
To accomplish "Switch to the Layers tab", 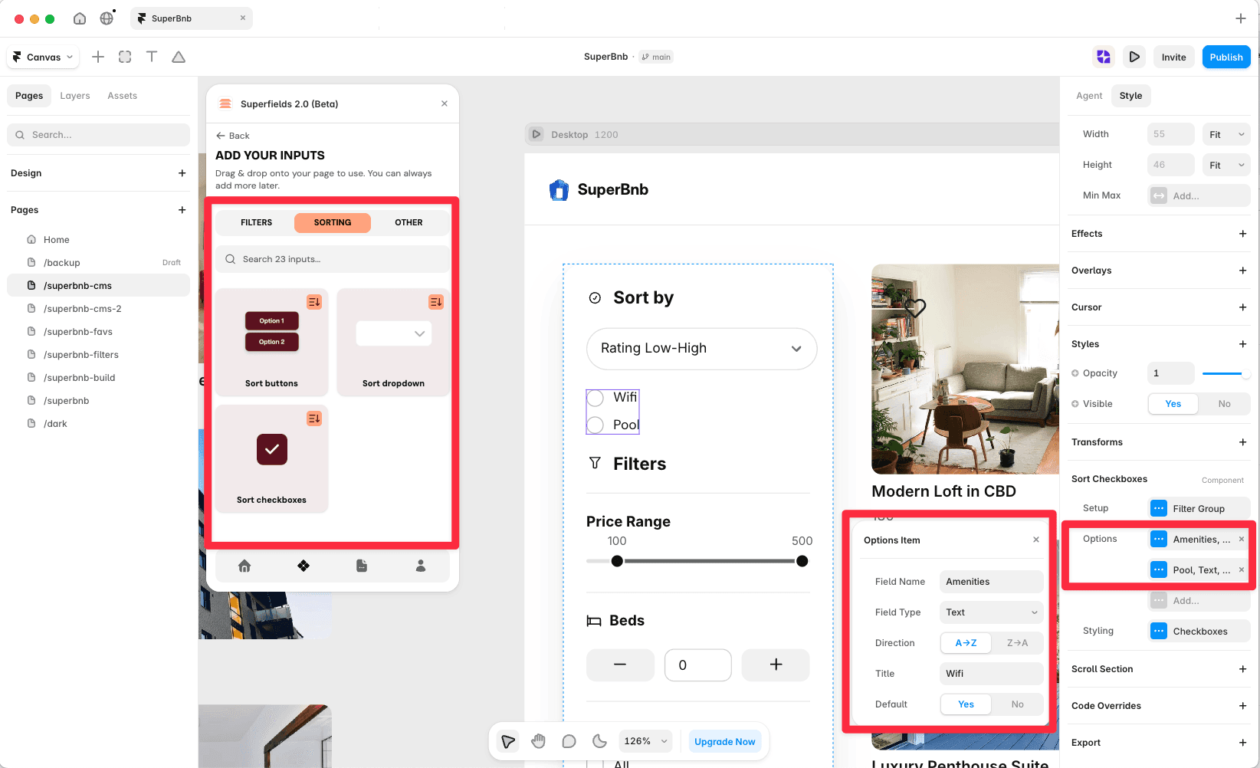I will tap(75, 96).
